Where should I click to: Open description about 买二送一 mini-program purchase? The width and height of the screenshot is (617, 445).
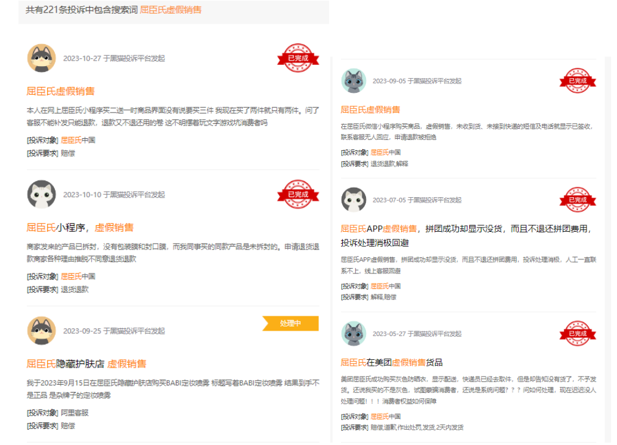(x=173, y=116)
